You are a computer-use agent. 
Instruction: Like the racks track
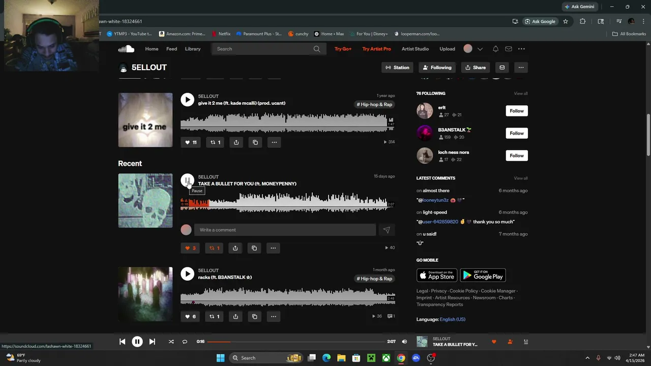click(x=190, y=316)
